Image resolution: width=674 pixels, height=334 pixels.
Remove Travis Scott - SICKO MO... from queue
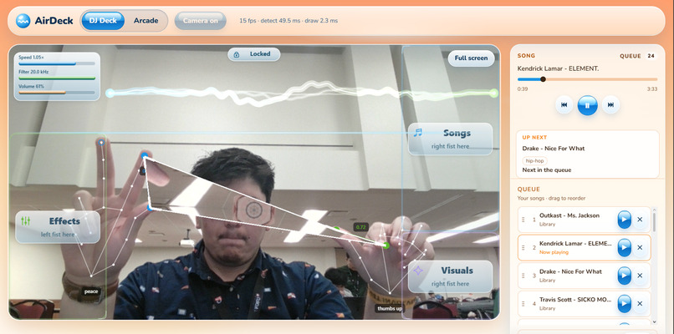640,303
